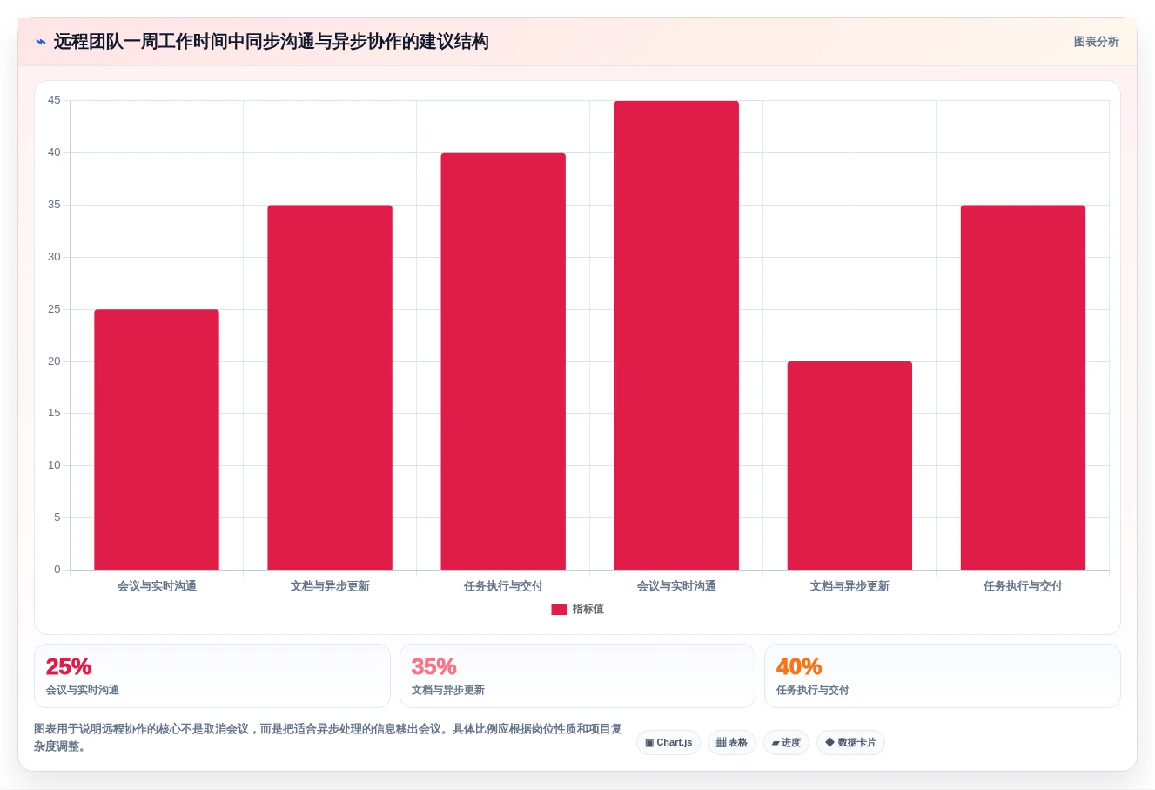Click the y-axis label 0
Screen dimensions: 1155x790
tap(57, 570)
